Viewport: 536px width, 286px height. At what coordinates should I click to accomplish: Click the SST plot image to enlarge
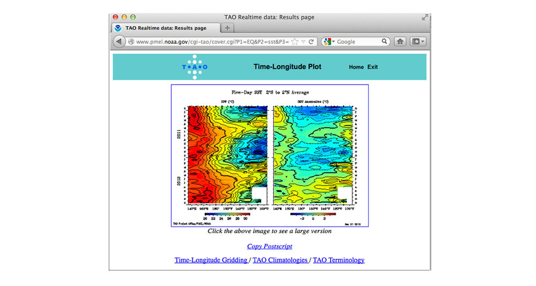(x=270, y=155)
